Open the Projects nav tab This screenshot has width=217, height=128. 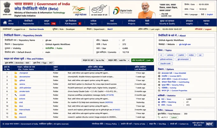pyautogui.click(x=131, y=22)
